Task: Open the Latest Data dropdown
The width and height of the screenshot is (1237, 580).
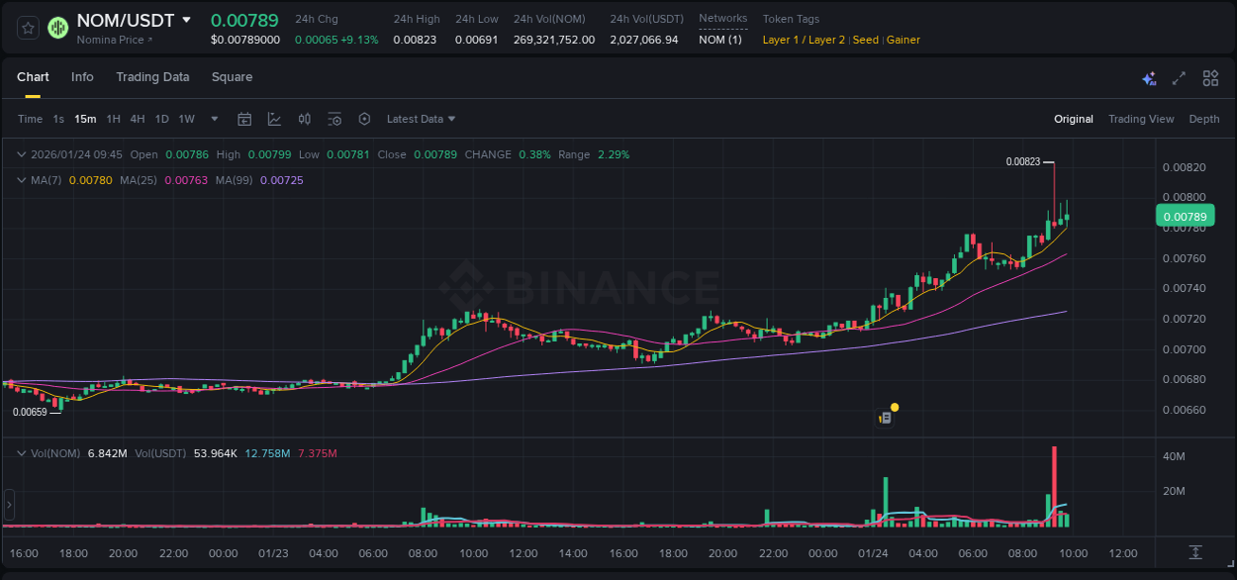Action: click(x=421, y=119)
